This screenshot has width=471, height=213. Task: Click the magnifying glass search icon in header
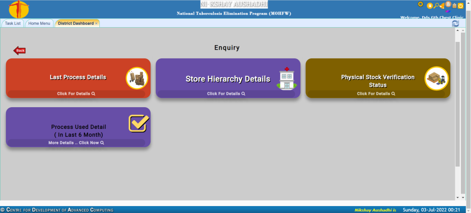436,6
